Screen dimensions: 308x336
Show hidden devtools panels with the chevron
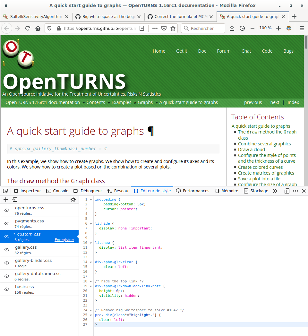(275, 191)
